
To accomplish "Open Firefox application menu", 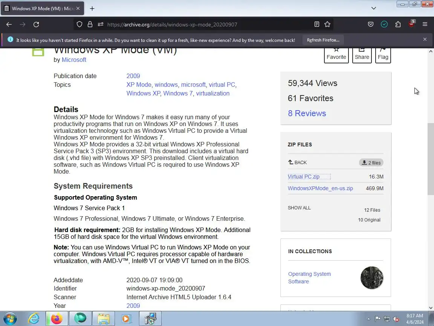I will 425,25.
